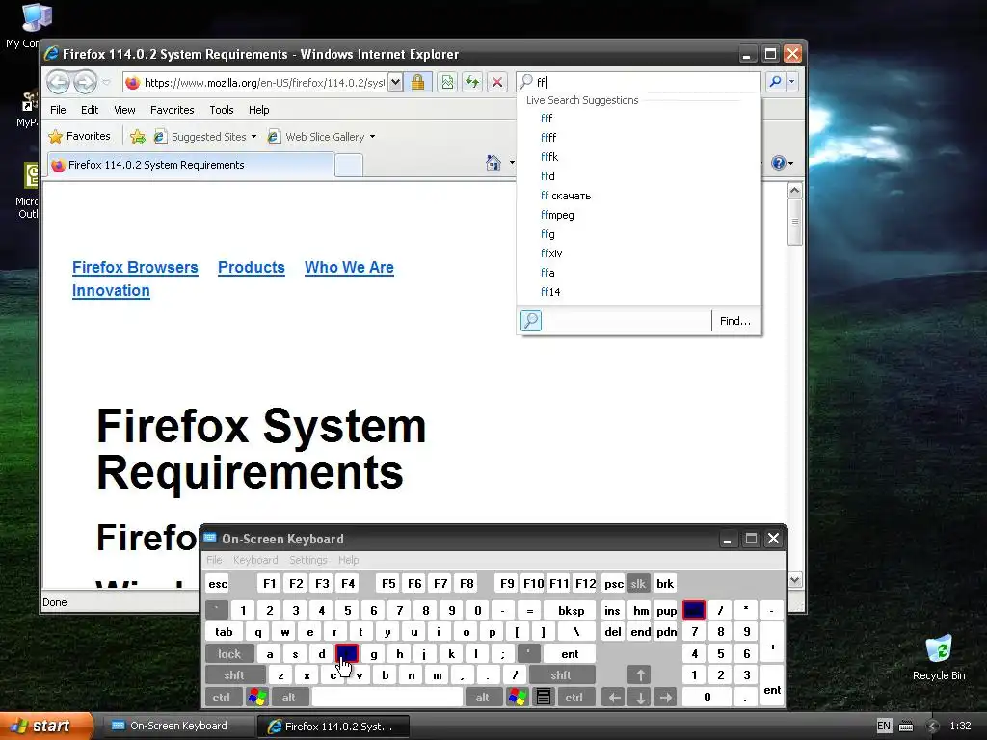Click the Windows start button
Image resolution: width=987 pixels, height=740 pixels.
point(45,726)
